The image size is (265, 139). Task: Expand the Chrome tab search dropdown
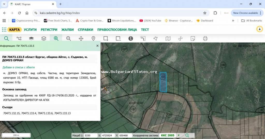pos(4,4)
